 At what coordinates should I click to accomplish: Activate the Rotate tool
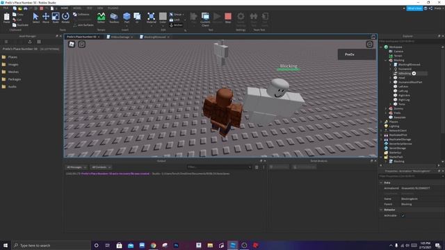pos(65,18)
